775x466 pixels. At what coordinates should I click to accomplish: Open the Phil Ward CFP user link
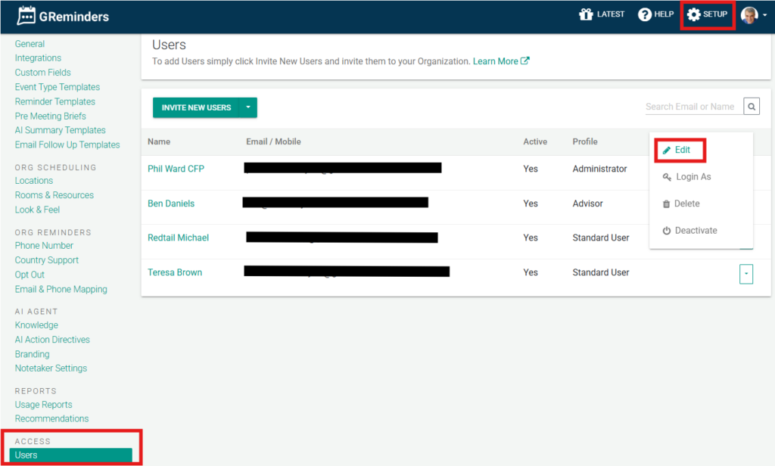click(176, 169)
